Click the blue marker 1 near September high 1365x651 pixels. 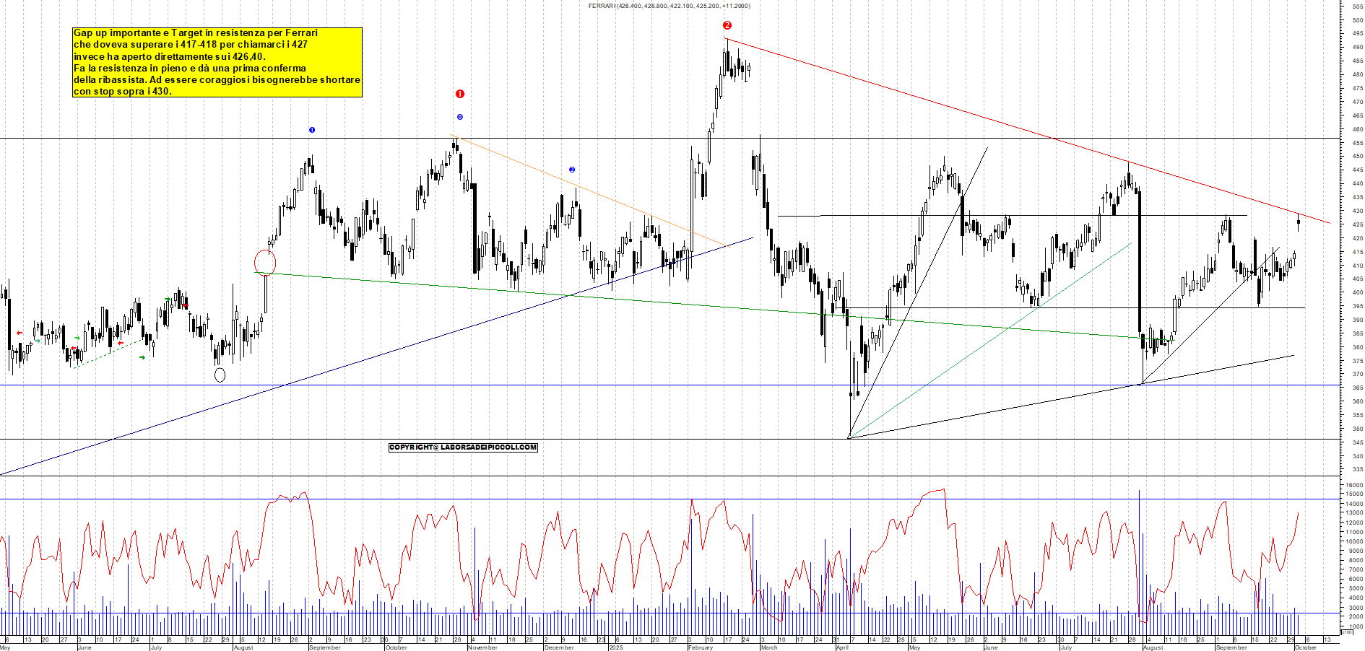click(x=312, y=130)
